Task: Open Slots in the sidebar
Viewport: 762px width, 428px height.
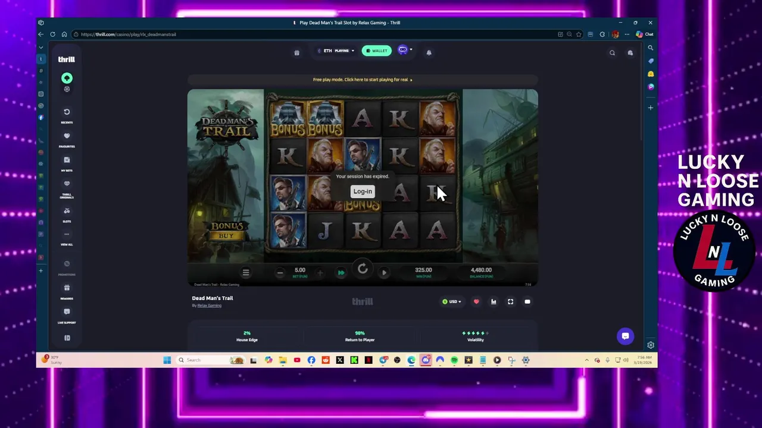Action: tap(67, 214)
